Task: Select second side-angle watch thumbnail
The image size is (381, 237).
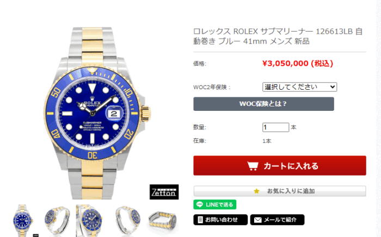Action: 57,221
